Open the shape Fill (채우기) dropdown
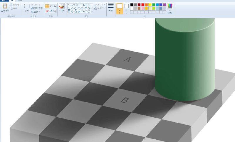 tap(100, 9)
